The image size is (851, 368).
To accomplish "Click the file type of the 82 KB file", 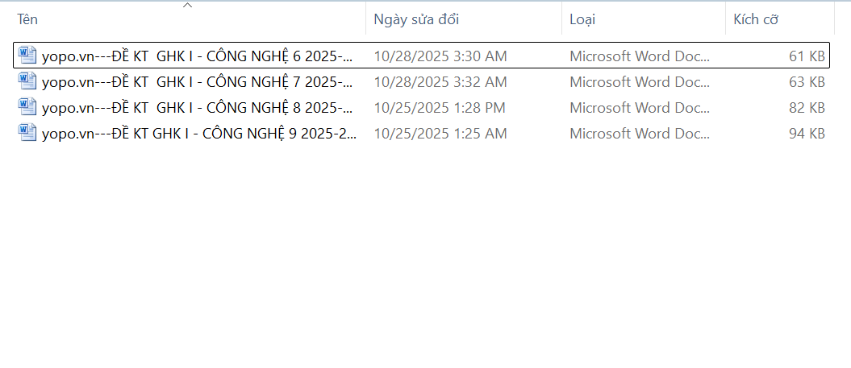I will tap(640, 108).
